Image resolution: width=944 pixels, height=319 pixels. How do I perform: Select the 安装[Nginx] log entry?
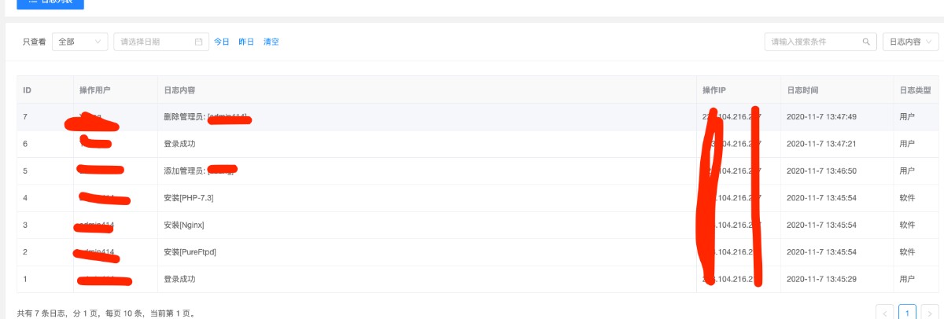tap(185, 225)
